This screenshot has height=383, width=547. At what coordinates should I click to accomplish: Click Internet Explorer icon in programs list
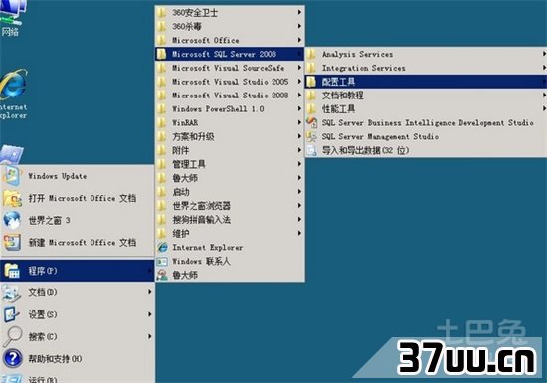tap(162, 248)
